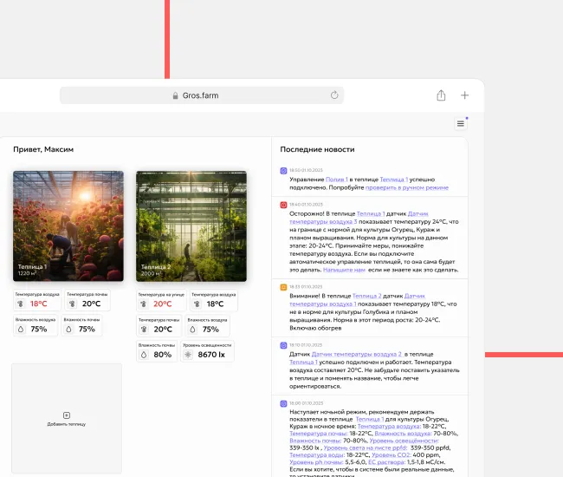Click the Влажность воздуха: link in 18:00 news
563x477 pixels.
pyautogui.click(x=404, y=434)
